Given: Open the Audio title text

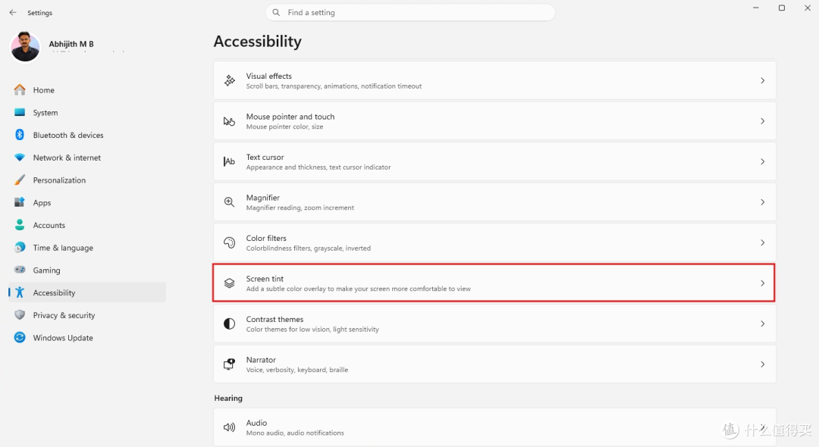Looking at the screenshot, I should (256, 423).
